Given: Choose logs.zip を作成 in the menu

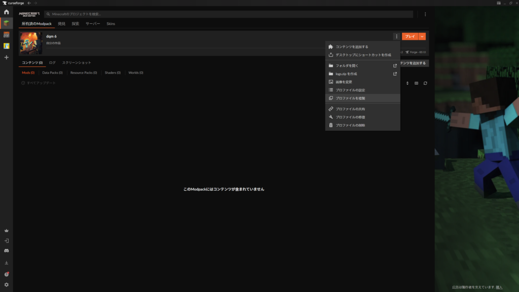Looking at the screenshot, I should [x=362, y=74].
